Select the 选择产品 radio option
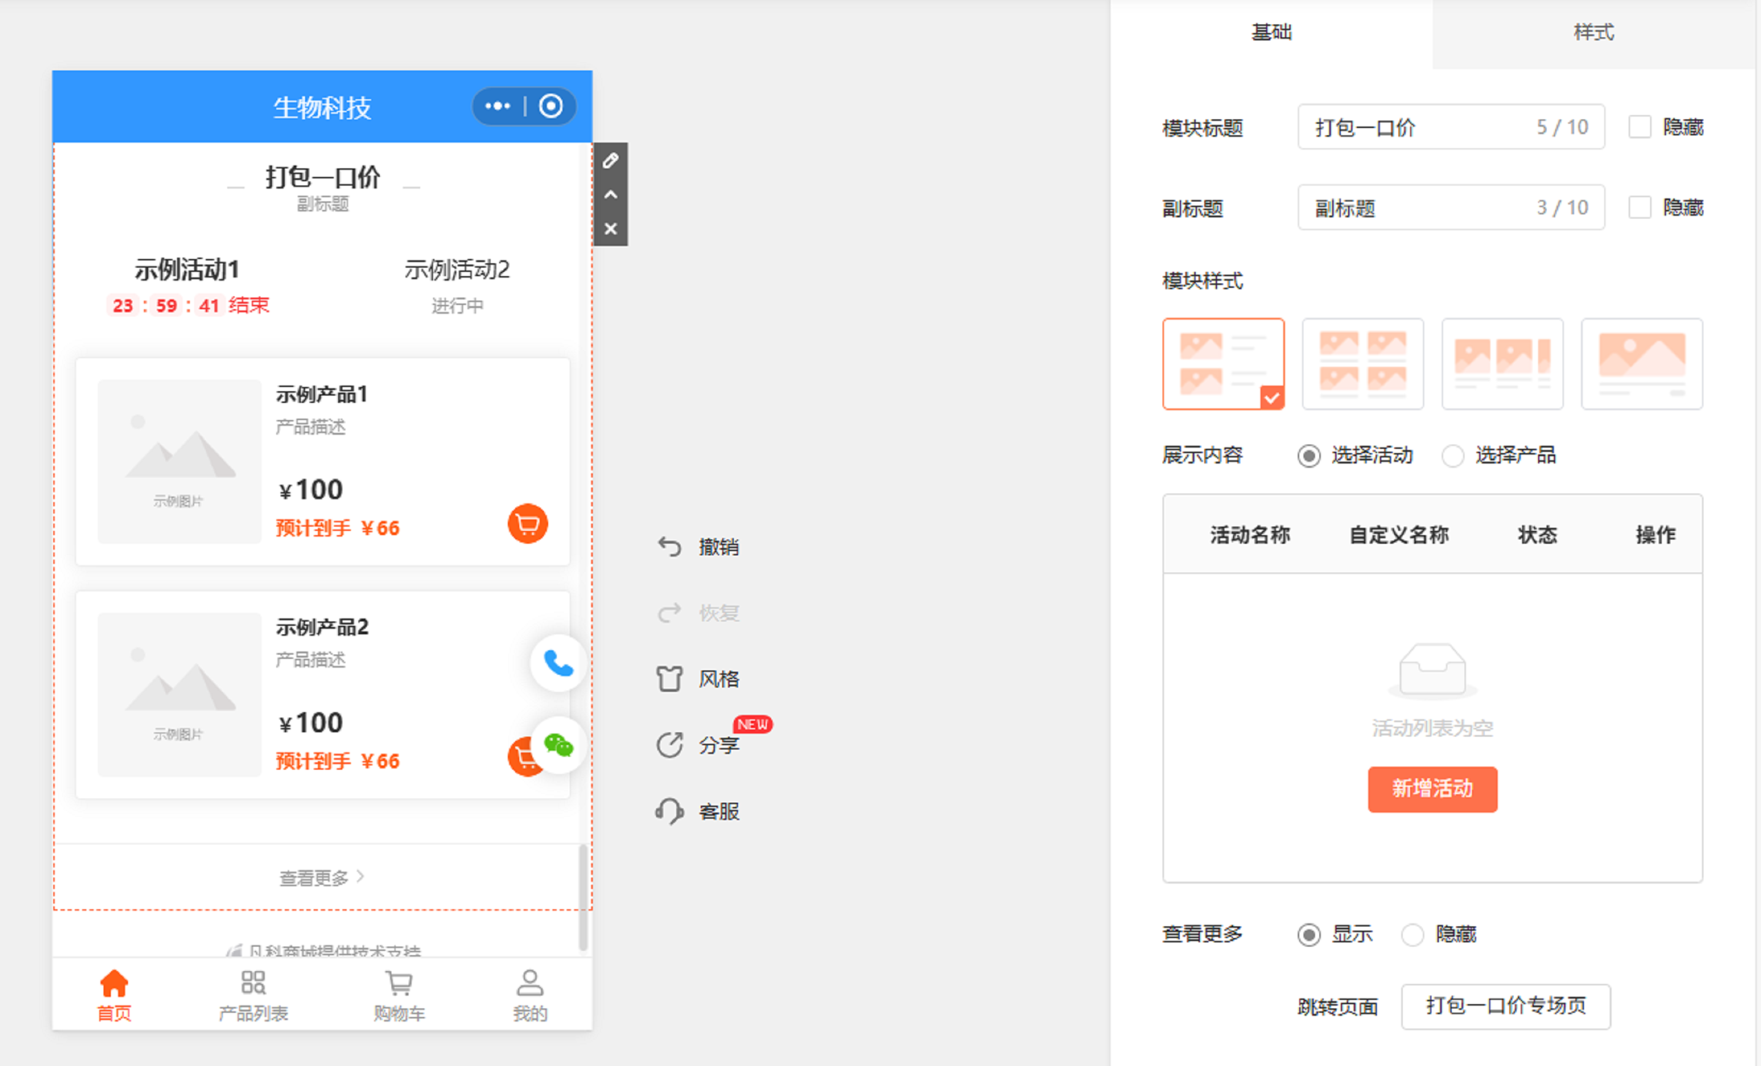The width and height of the screenshot is (1761, 1066). [x=1452, y=456]
